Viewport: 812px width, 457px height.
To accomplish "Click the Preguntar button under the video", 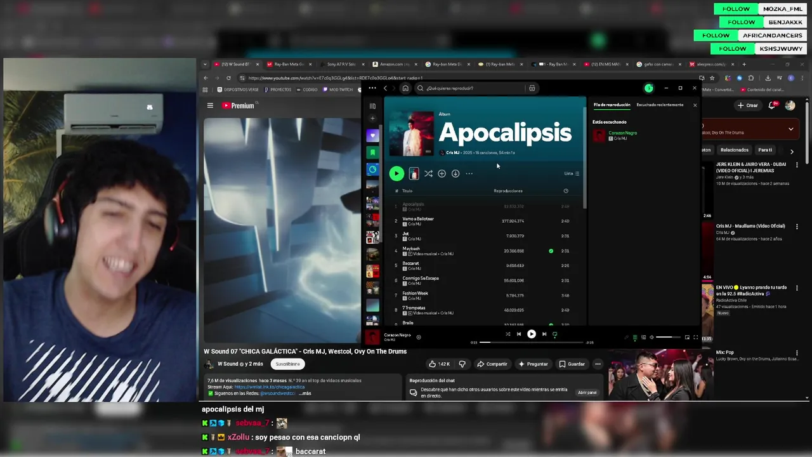I will (533, 364).
